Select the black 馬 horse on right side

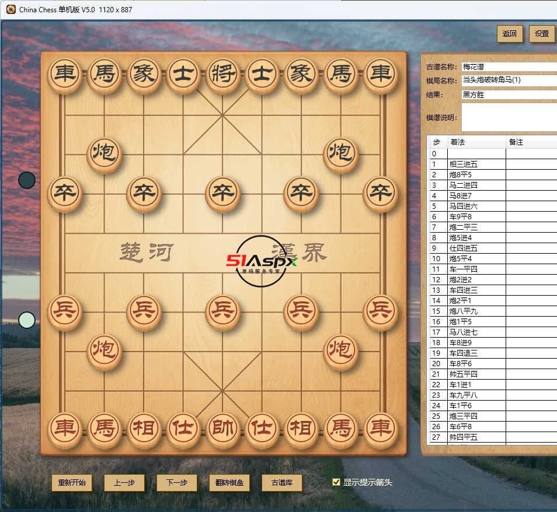(341, 74)
